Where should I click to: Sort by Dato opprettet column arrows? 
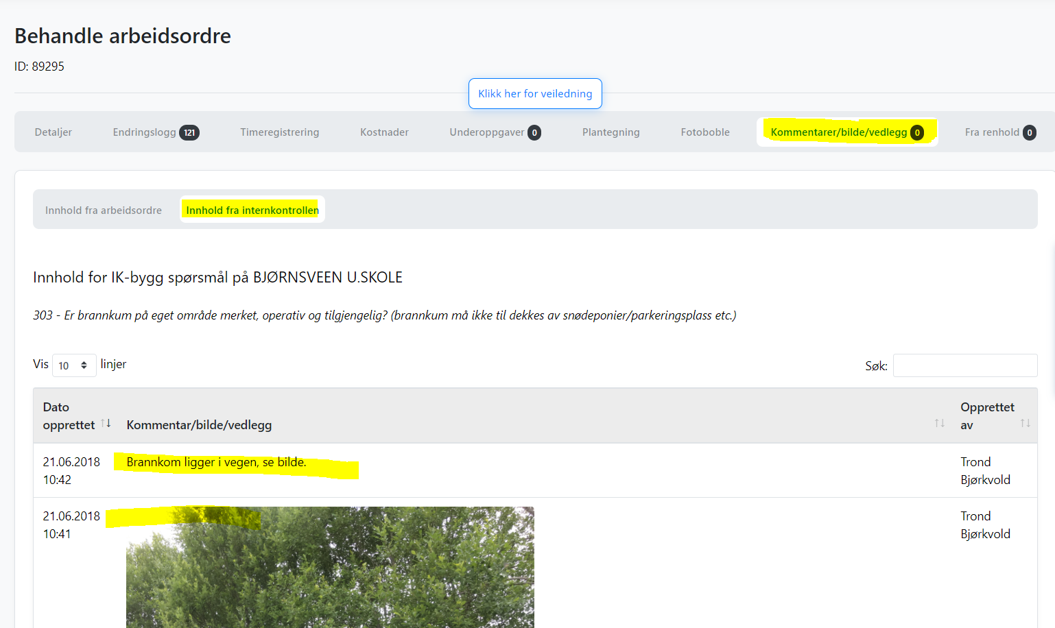tap(106, 423)
